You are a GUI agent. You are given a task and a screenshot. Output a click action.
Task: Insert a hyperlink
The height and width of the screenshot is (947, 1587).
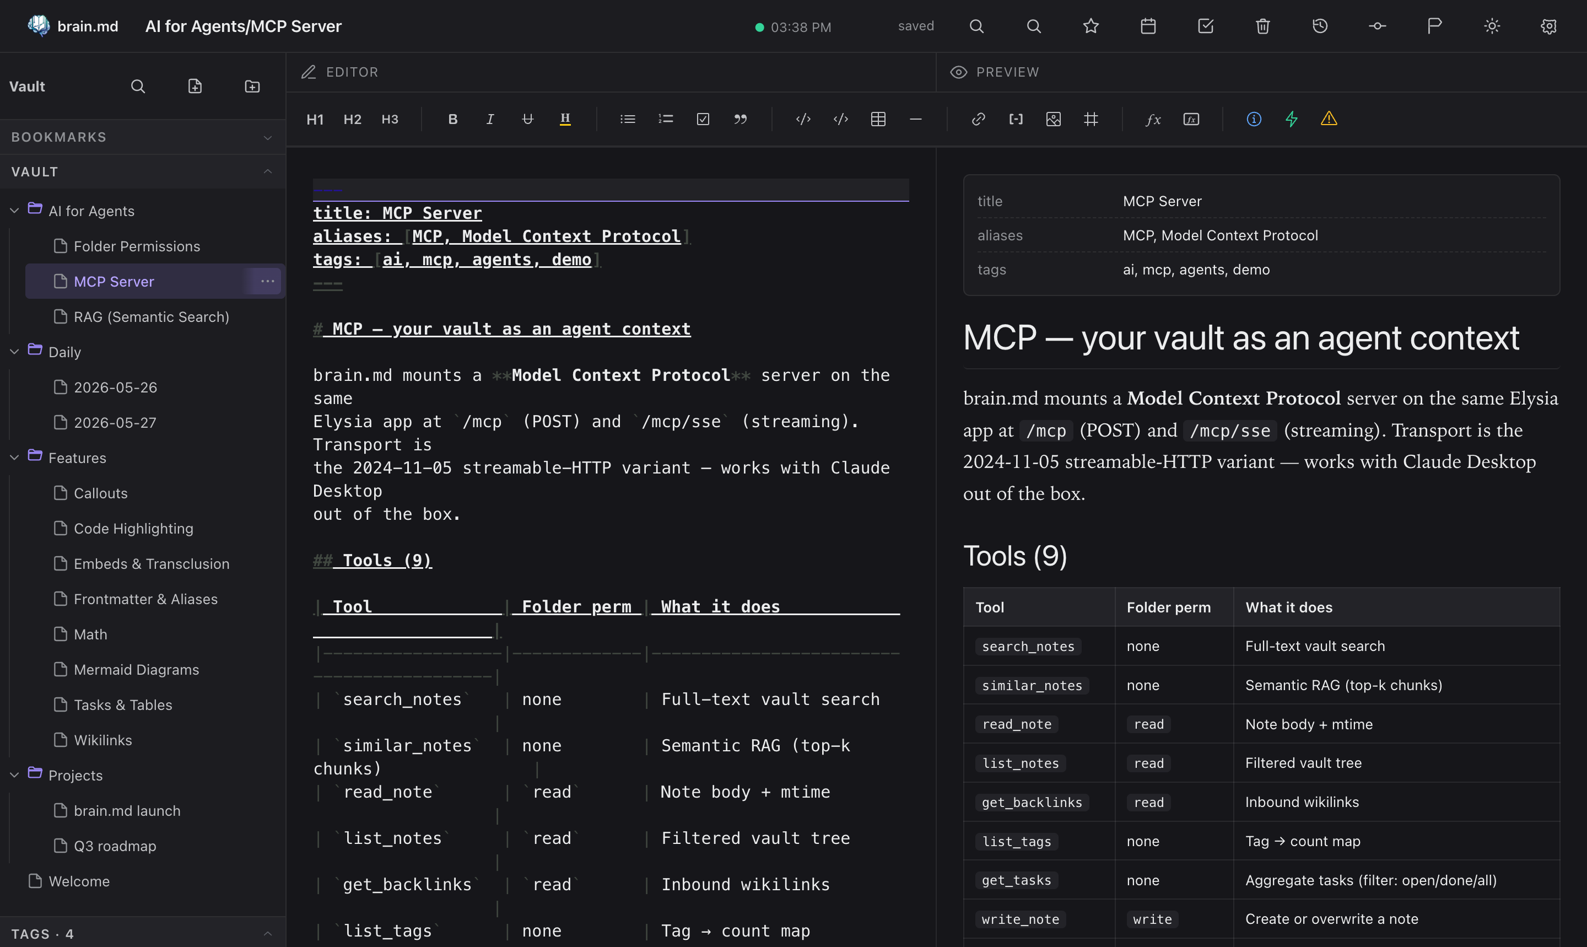tap(979, 119)
